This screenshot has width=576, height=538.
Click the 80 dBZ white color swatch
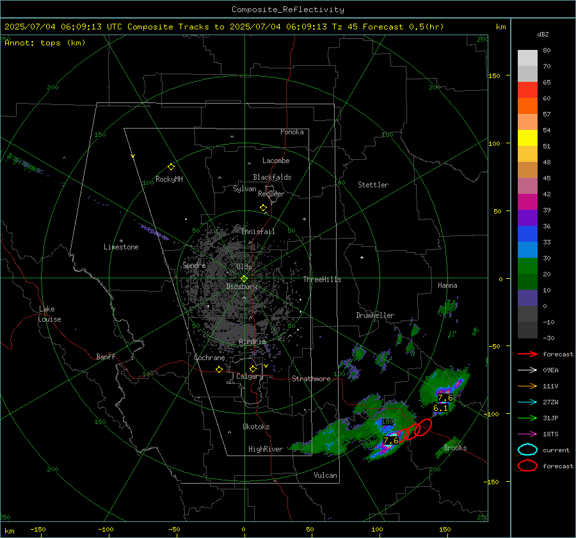(x=527, y=58)
